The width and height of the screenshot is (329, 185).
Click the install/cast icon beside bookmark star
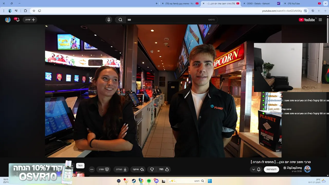[x=39, y=11]
